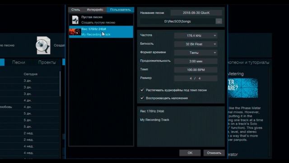Open the browse folder button for song path
This screenshot has height=163, width=289.
click(219, 21)
